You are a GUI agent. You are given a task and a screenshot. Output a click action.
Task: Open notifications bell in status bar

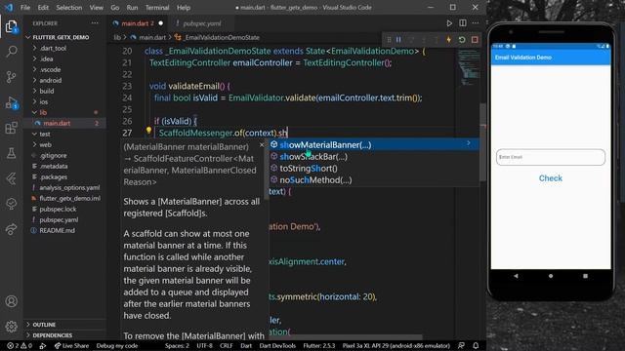[476, 346]
